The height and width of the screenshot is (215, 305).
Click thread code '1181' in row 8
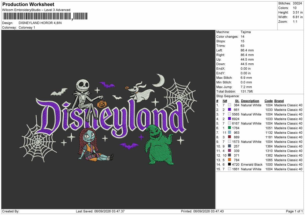pos(269,137)
